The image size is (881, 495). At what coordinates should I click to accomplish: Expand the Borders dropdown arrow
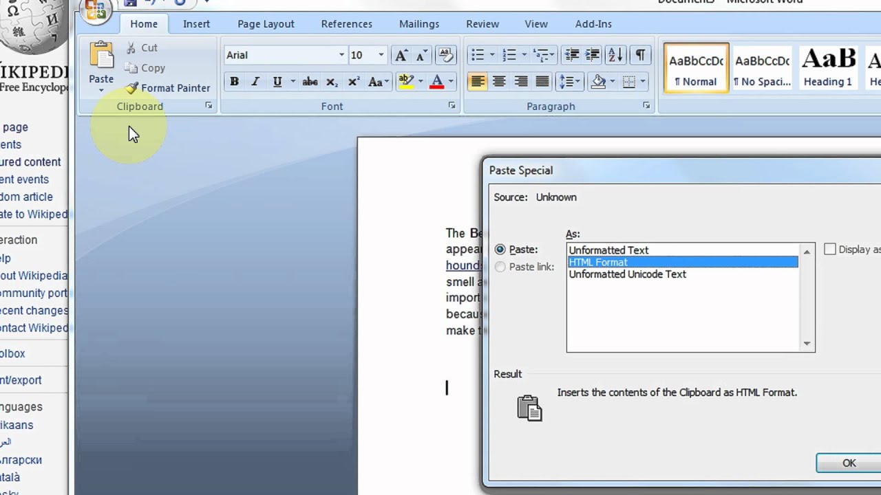643,82
